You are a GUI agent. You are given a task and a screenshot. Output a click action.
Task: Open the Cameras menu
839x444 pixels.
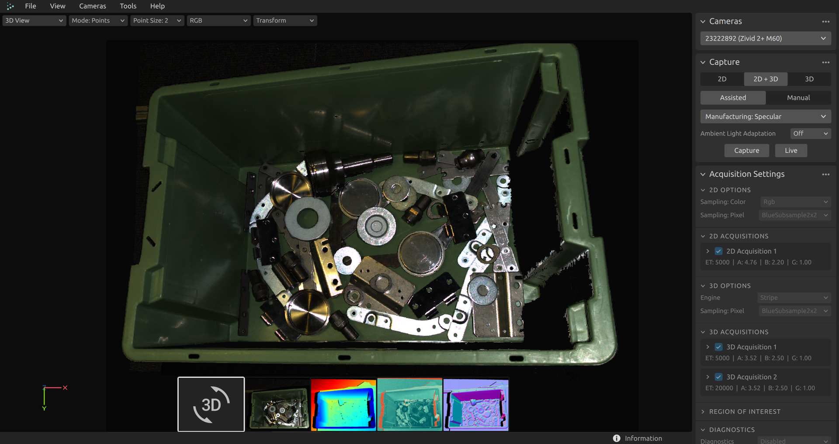point(92,6)
